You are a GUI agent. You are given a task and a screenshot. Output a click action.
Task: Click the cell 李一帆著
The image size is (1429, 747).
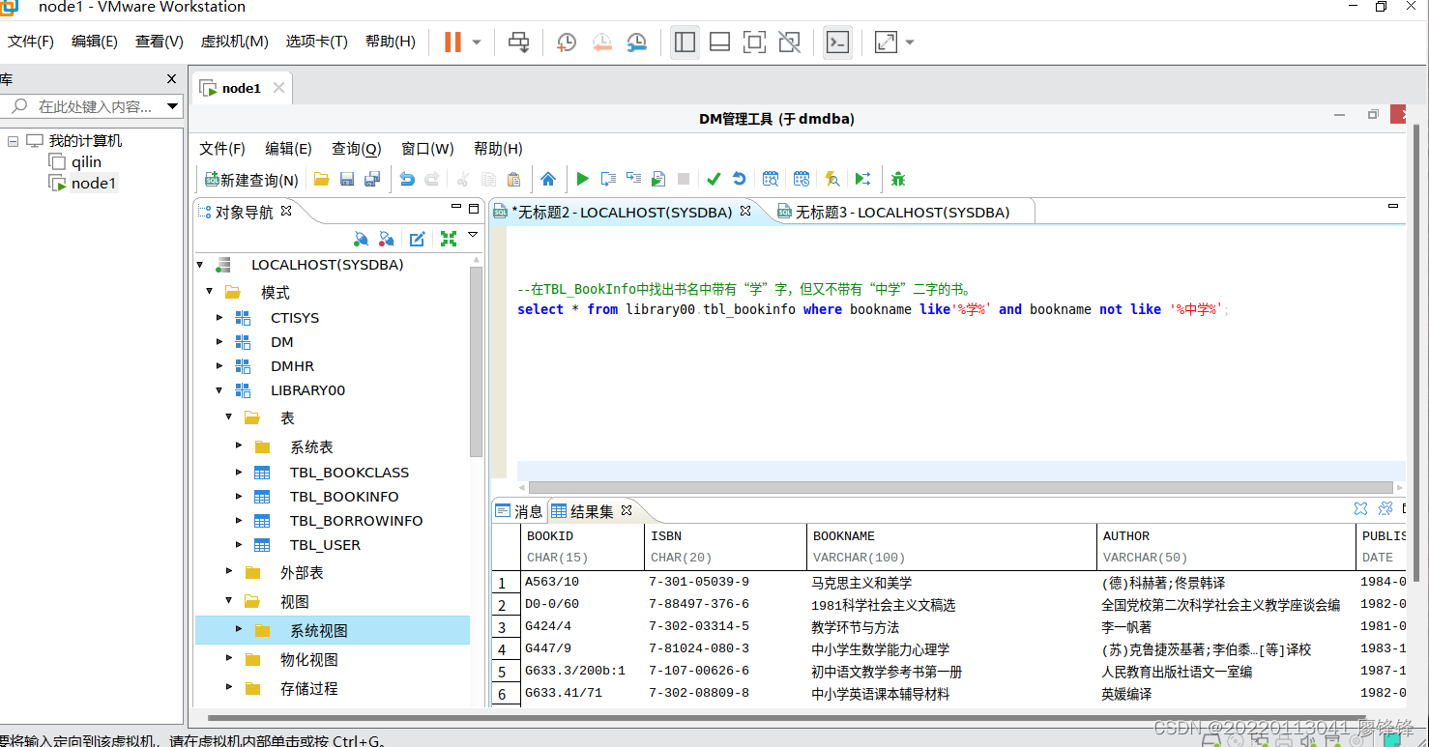point(1128,627)
